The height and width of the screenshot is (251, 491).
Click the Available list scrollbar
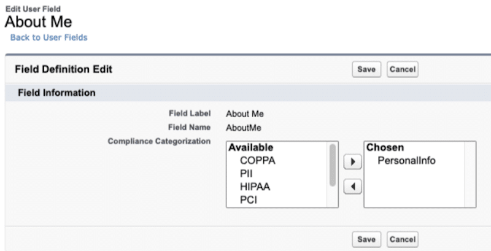click(x=333, y=166)
